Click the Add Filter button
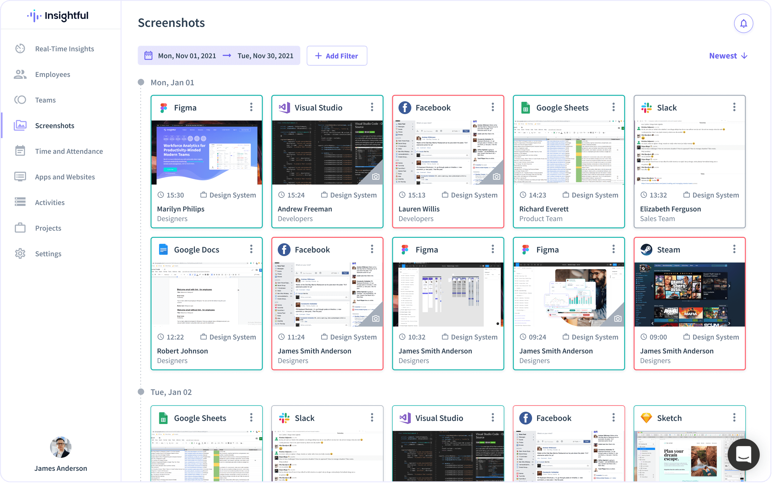777x489 pixels. pyautogui.click(x=337, y=55)
